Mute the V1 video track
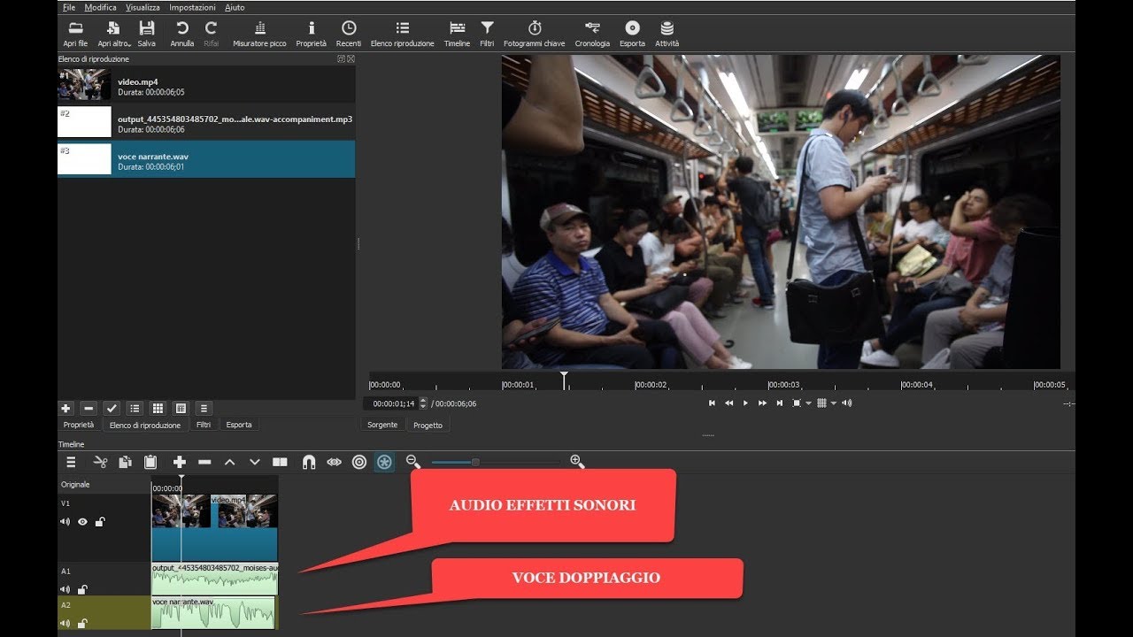The height and width of the screenshot is (637, 1133). [65, 522]
